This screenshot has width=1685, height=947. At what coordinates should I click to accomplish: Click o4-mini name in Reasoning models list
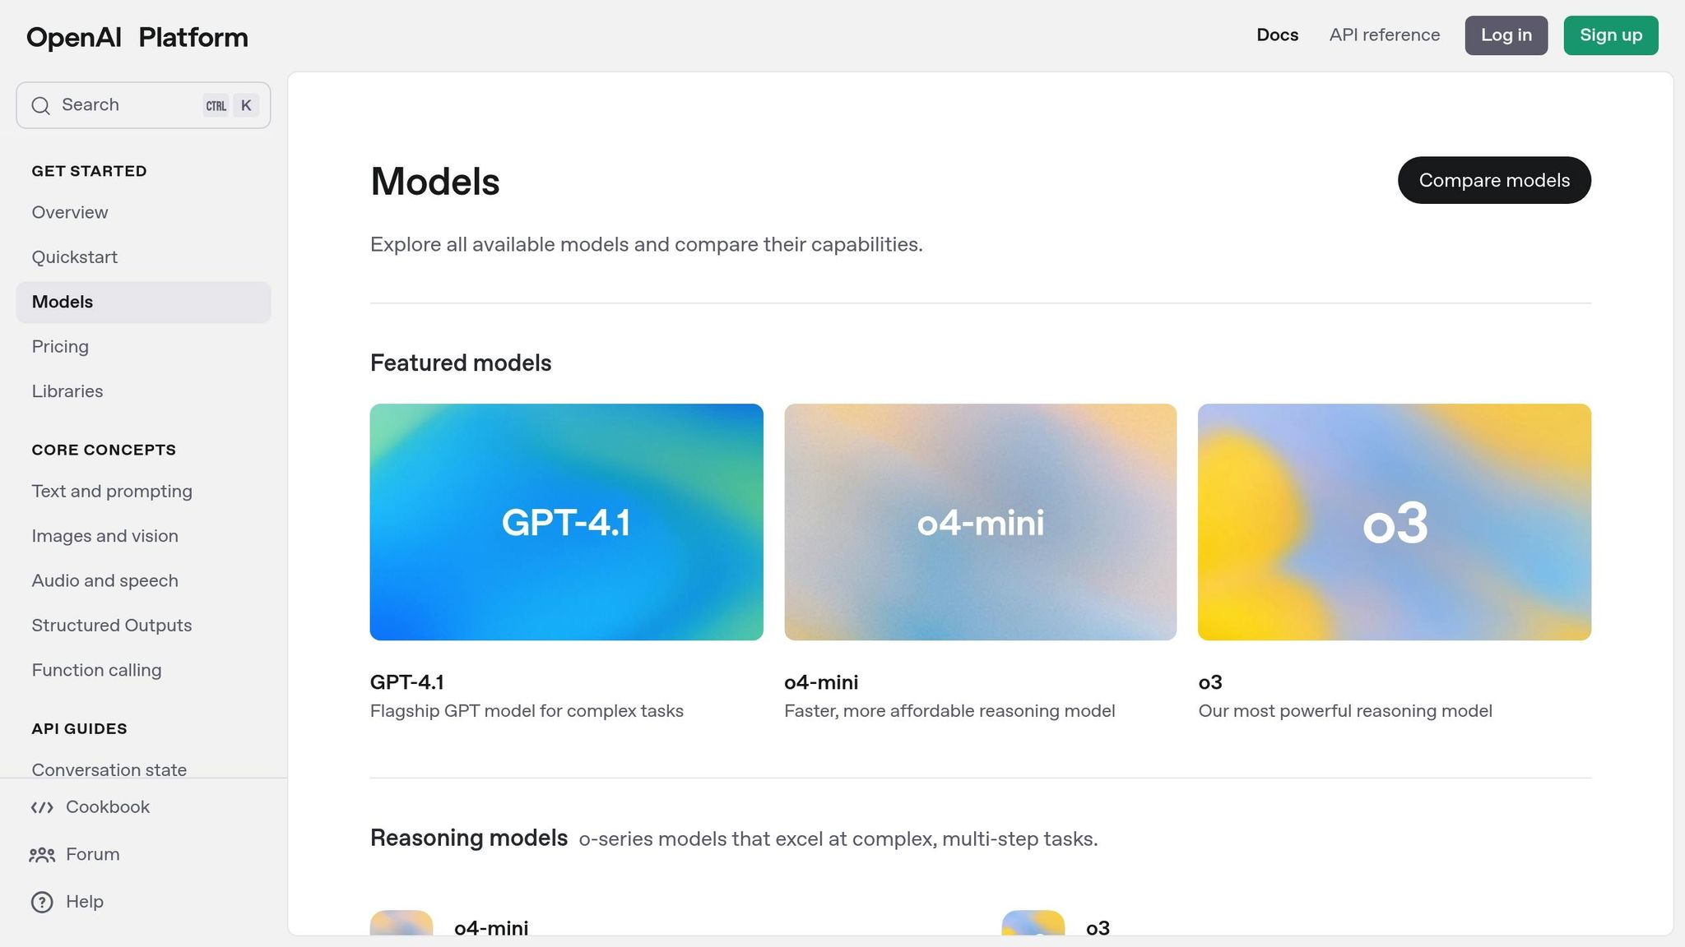(491, 927)
